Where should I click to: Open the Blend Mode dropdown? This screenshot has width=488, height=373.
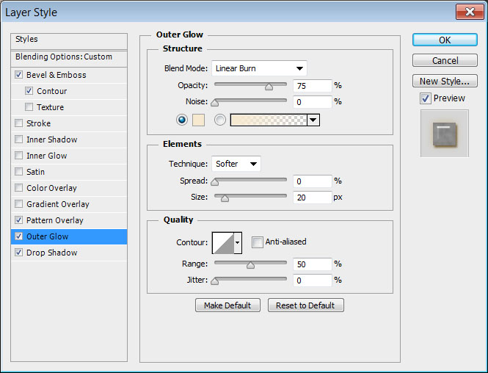259,68
